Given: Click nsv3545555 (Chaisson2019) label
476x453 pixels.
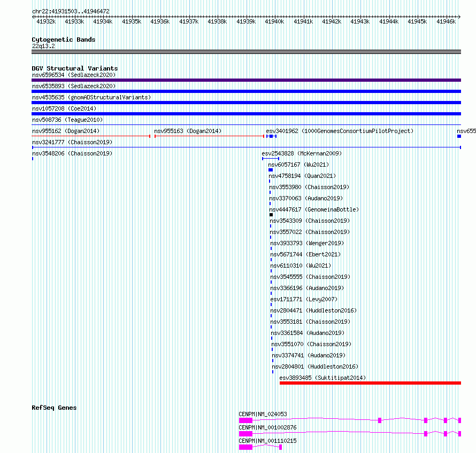Looking at the screenshot, I should tap(311, 277).
